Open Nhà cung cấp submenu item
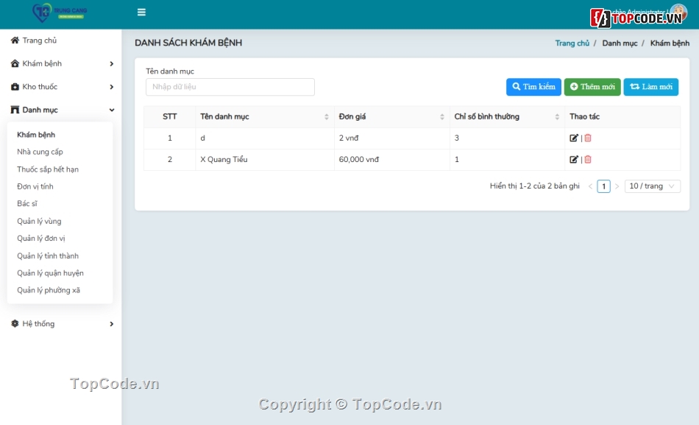 (40, 152)
